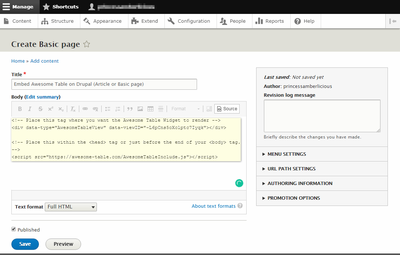Screen dimensions: 400x255
Task: Open the user account menu
Action: (x=121, y=7)
